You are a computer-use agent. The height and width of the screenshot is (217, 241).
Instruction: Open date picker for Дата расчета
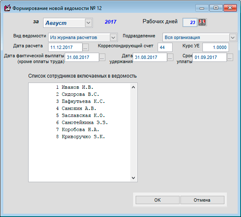pos(85,47)
